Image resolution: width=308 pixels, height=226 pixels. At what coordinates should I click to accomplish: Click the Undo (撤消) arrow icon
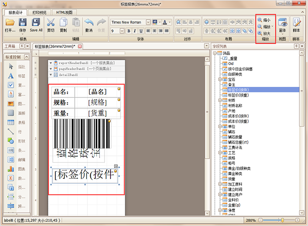[x=89, y=22]
